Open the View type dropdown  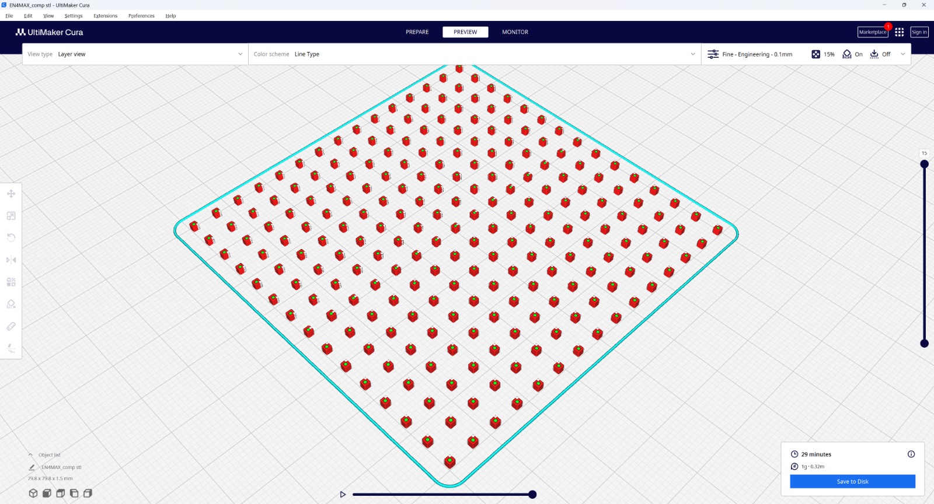(135, 54)
